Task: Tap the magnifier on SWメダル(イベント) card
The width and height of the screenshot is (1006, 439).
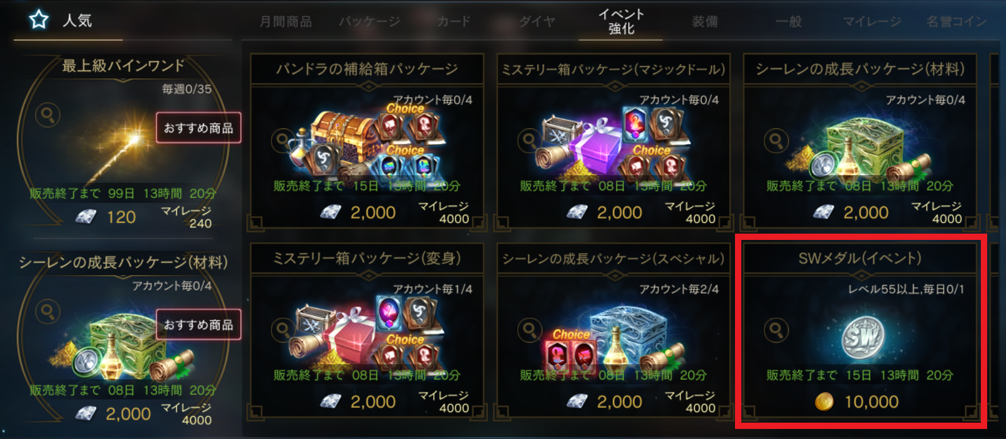Action: point(776,330)
